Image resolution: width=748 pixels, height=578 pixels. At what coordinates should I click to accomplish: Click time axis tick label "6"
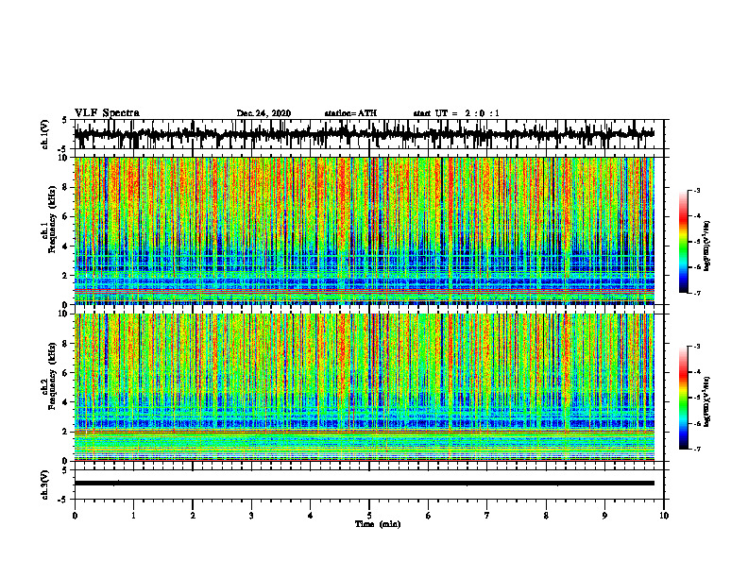(429, 516)
